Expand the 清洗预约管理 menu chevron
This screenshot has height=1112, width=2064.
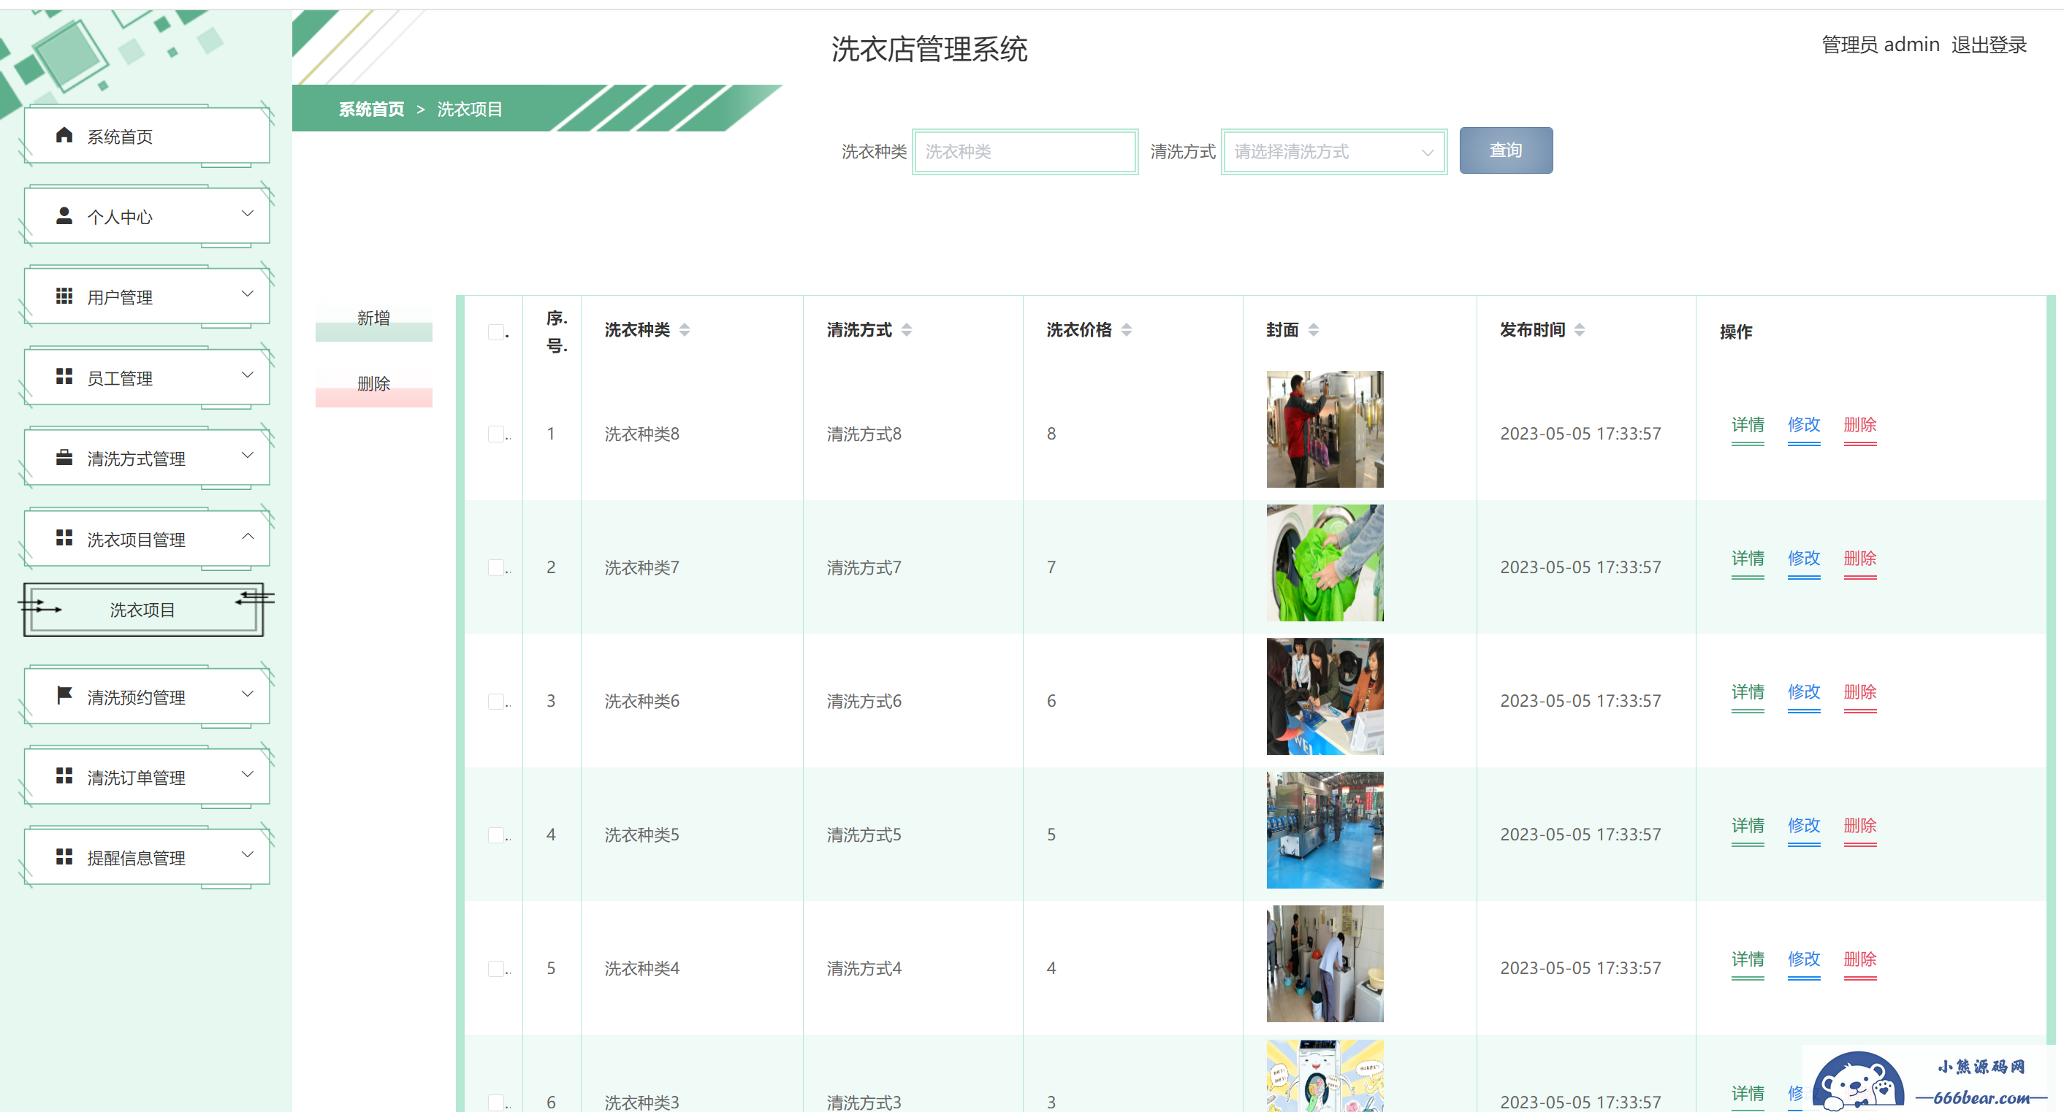248,694
